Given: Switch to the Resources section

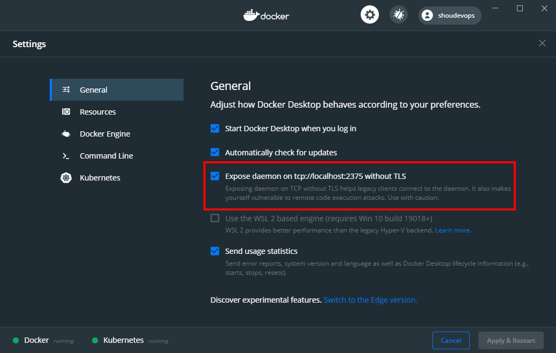Looking at the screenshot, I should pyautogui.click(x=117, y=112).
